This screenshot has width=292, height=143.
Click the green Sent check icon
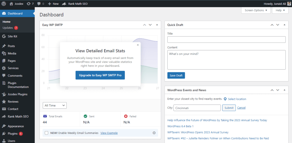[86, 116]
